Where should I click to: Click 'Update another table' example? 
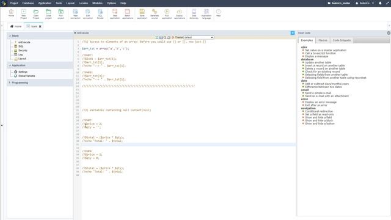[x=318, y=62]
